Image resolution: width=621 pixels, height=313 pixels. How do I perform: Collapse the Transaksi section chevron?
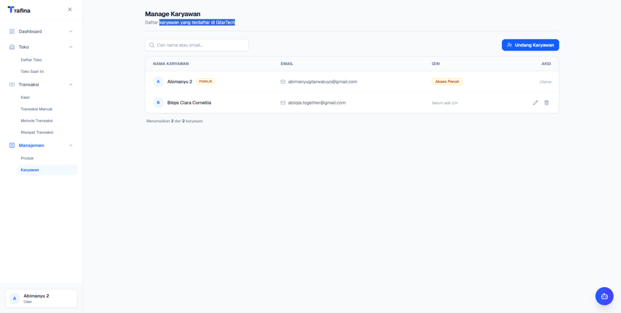pos(71,84)
